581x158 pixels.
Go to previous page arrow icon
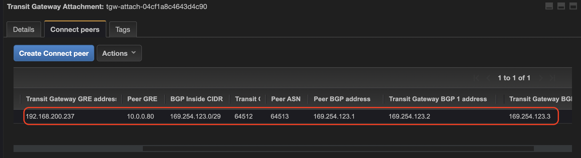(488, 78)
